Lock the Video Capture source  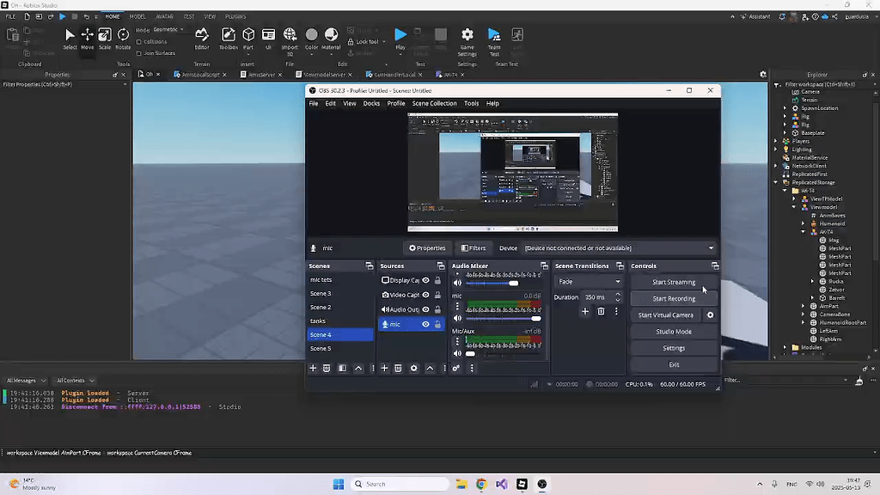437,295
